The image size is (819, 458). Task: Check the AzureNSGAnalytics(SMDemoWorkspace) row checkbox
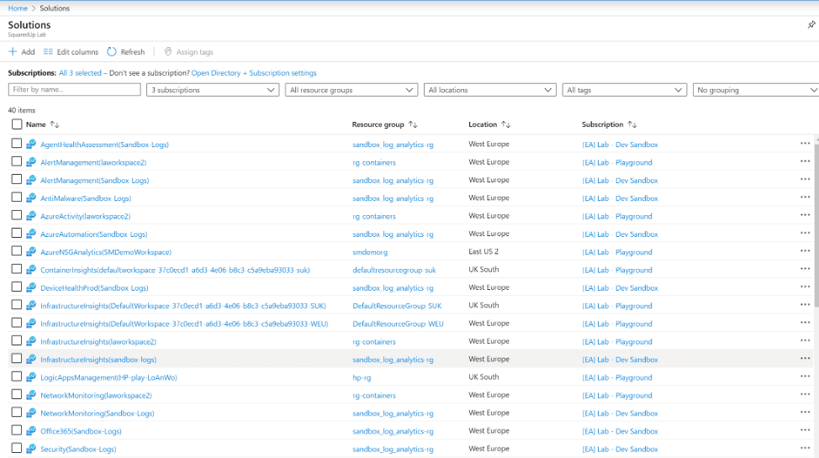(x=17, y=251)
